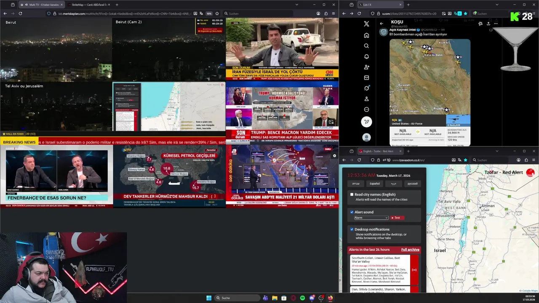Open the Alarm sound dropdown

coord(371,218)
